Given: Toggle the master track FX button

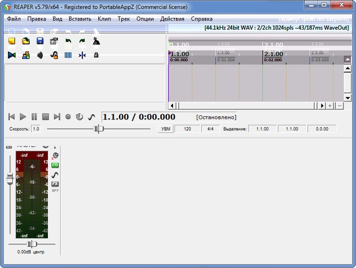Looking at the screenshot, I should (x=55, y=184).
